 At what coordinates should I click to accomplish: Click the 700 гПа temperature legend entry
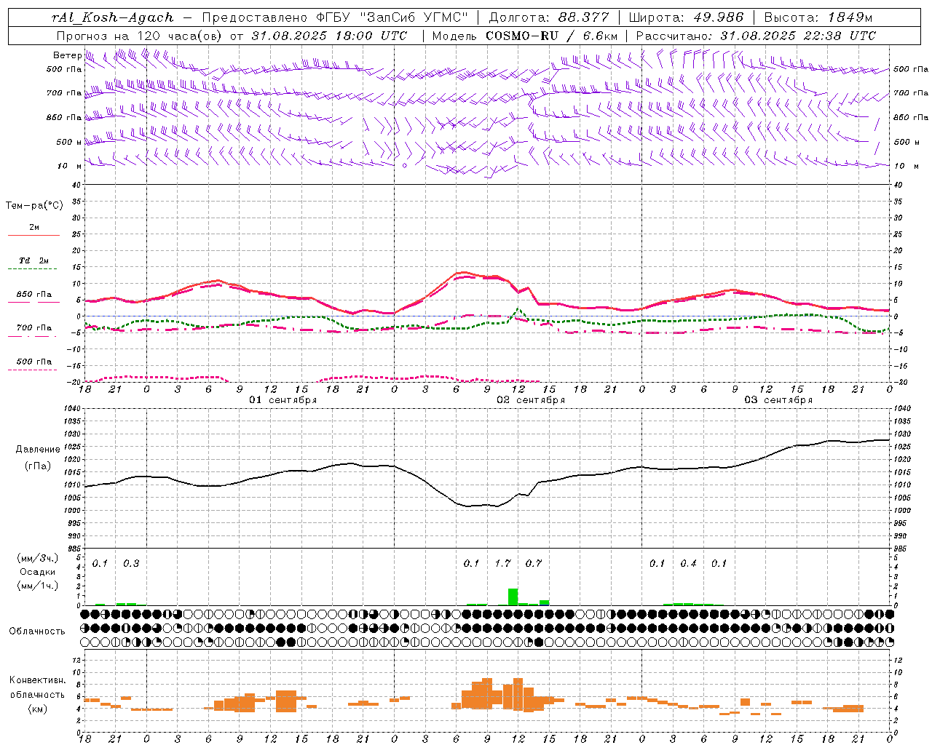[x=34, y=327]
